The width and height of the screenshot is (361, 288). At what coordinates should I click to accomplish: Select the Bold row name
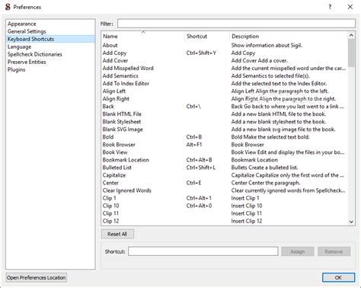click(108, 137)
